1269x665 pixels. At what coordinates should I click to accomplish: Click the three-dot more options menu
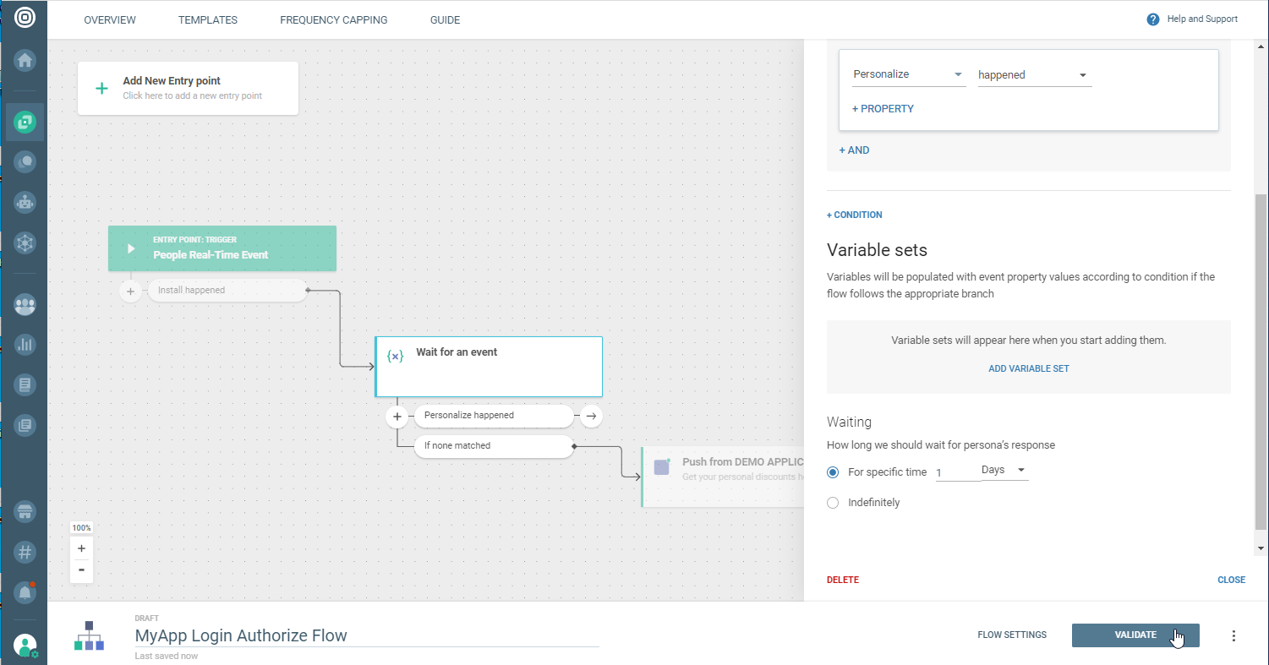[x=1233, y=635]
